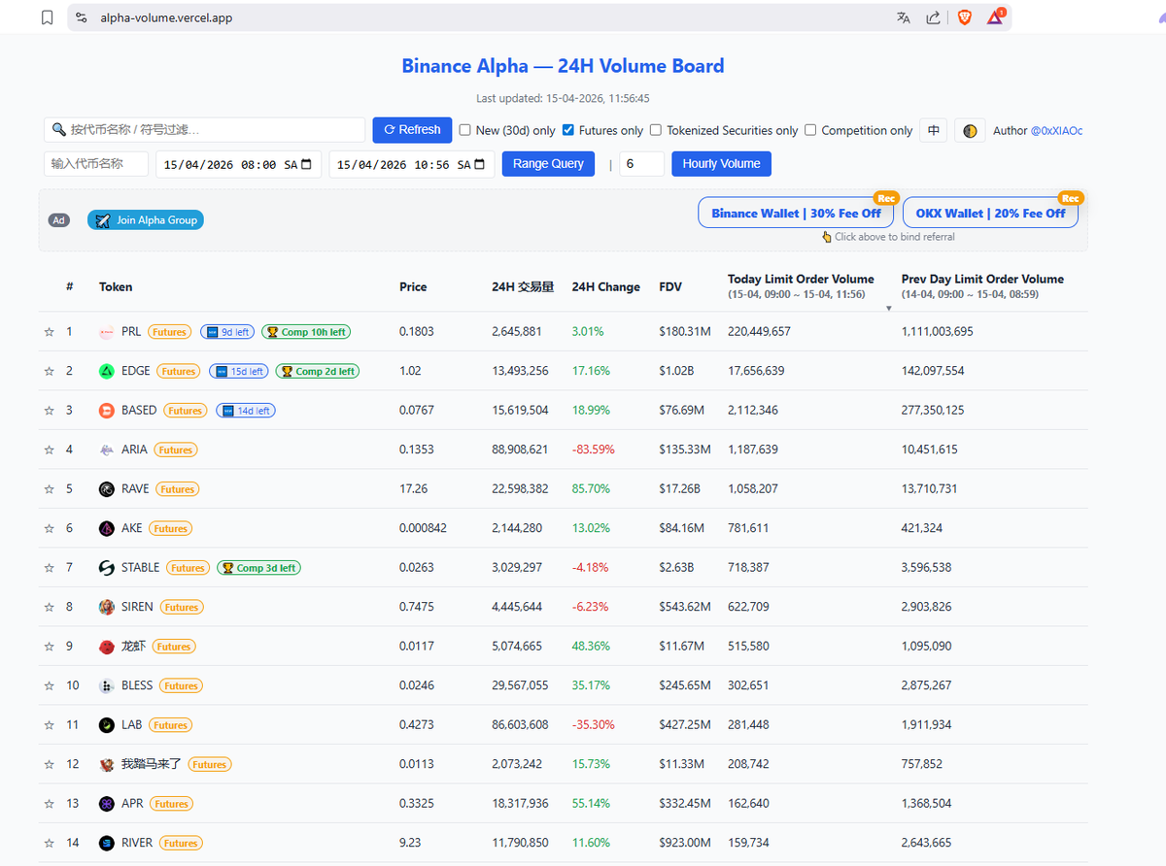Image resolution: width=1166 pixels, height=866 pixels.
Task: Focus the token name filter search box
Action: (x=205, y=130)
